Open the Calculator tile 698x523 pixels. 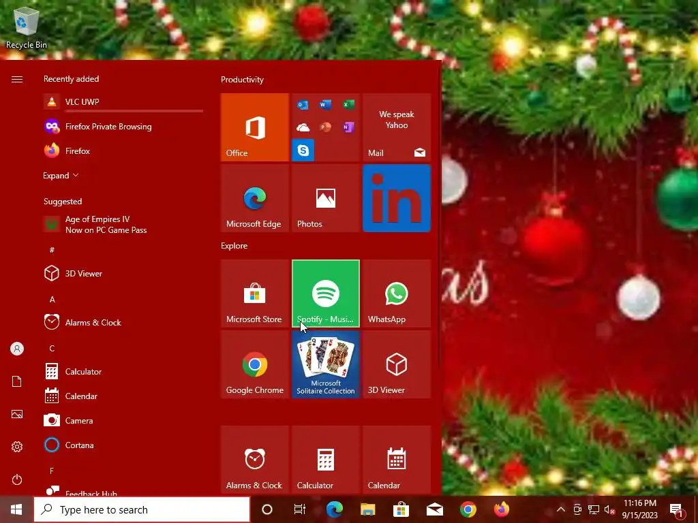tap(326, 460)
